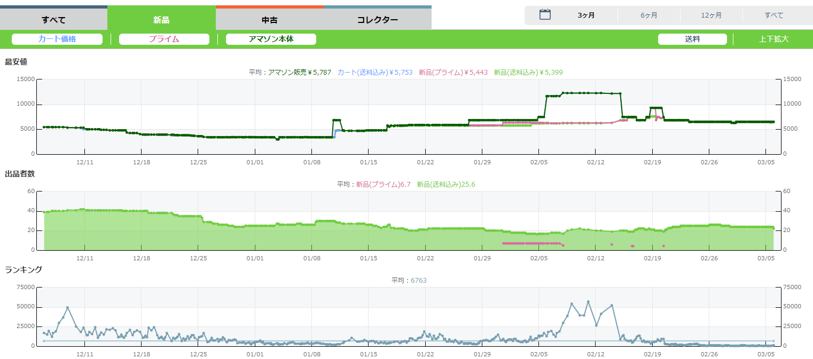Select the 3ヶ月 time range
The height and width of the screenshot is (359, 813).
(586, 15)
